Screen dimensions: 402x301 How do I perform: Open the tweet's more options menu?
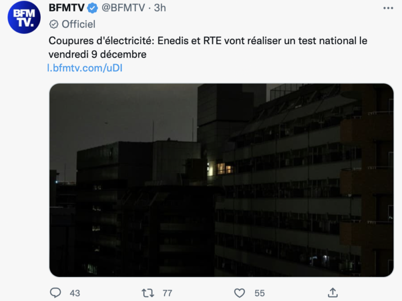388,8
